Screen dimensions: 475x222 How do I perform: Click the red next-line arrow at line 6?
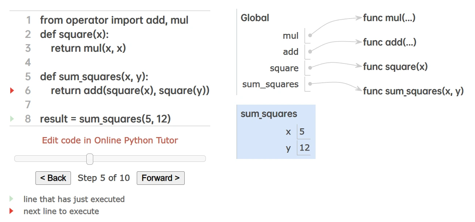tap(12, 90)
